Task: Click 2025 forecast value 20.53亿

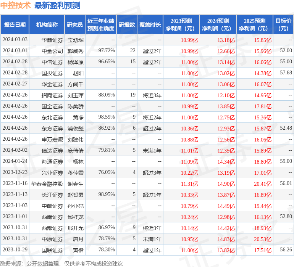Action: [263, 239]
